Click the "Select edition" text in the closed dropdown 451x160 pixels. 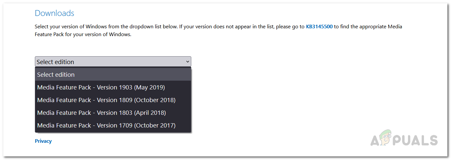click(x=55, y=62)
